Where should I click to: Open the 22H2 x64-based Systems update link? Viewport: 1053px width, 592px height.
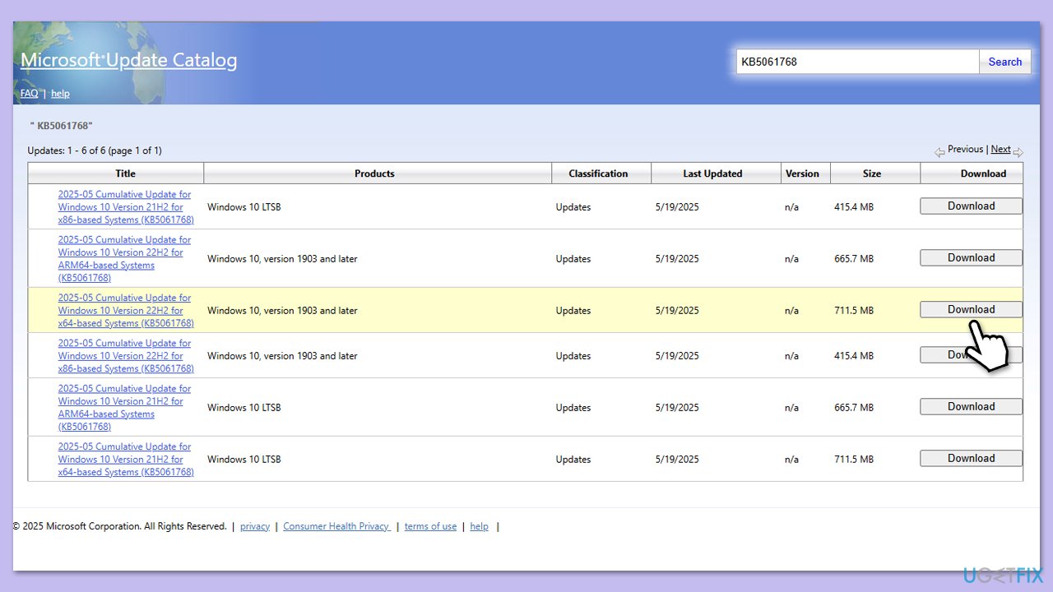[125, 310]
